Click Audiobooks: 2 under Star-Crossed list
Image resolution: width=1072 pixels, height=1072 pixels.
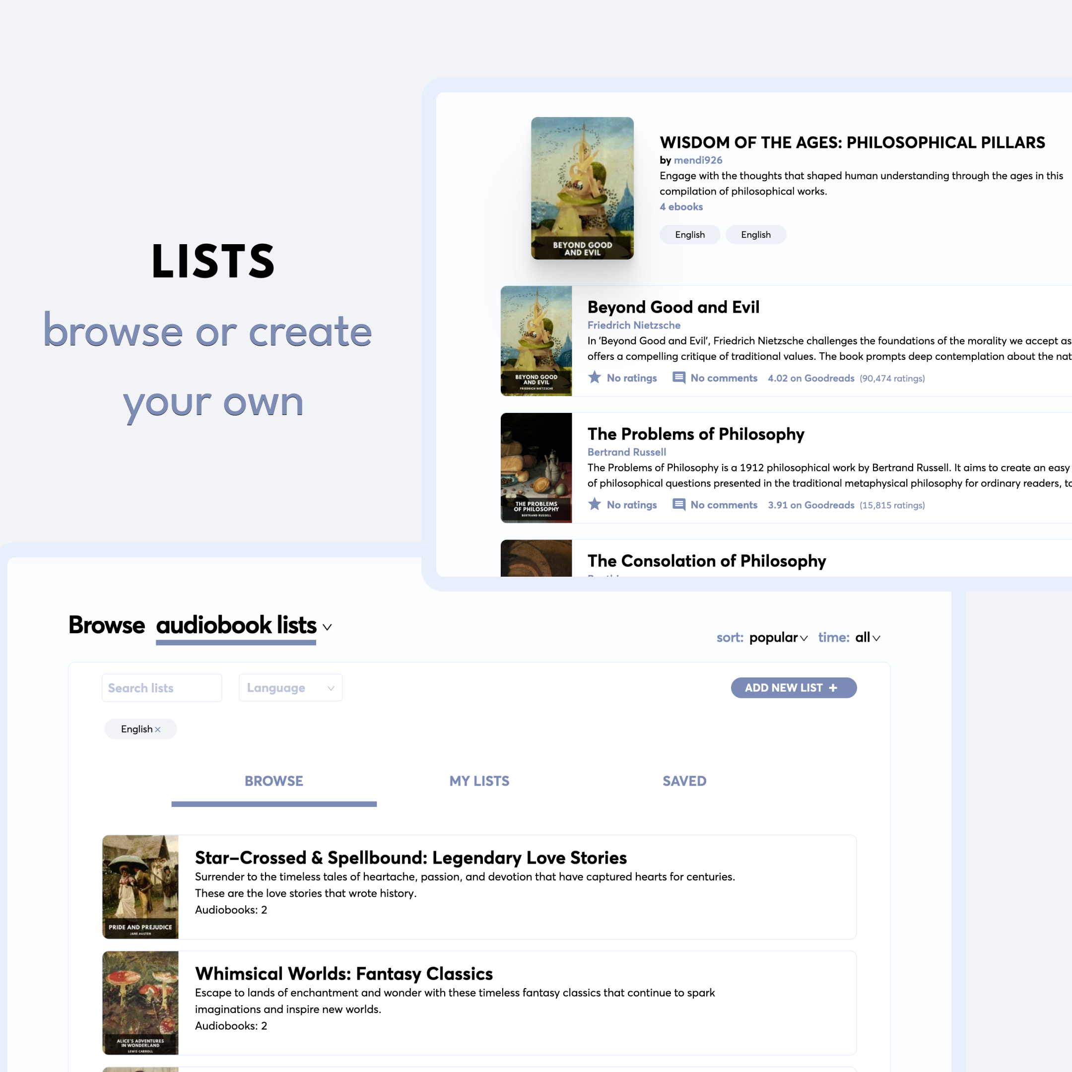click(x=231, y=910)
